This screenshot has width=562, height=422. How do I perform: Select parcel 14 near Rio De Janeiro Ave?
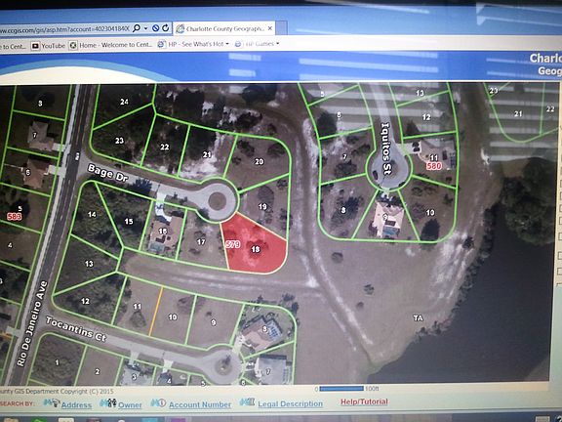point(92,214)
